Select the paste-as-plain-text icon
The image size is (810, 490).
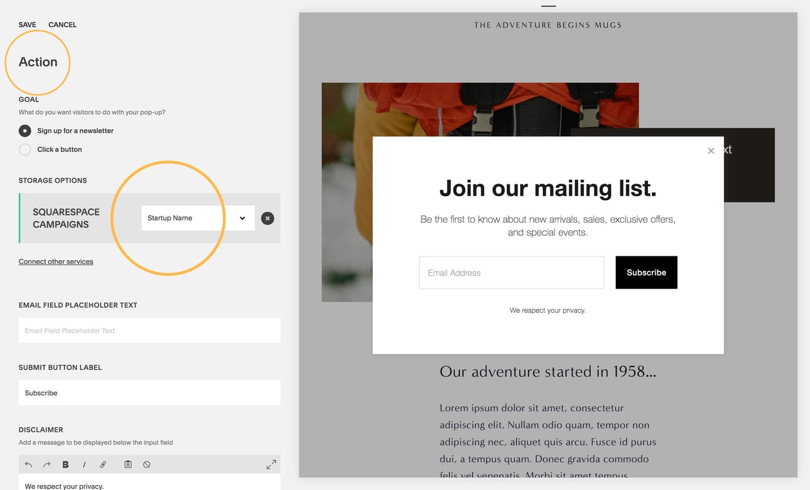coord(127,464)
